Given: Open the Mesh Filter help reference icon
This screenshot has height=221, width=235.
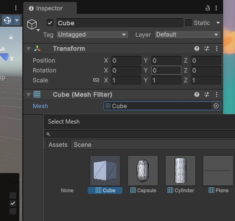Looking at the screenshot, I should (x=197, y=94).
